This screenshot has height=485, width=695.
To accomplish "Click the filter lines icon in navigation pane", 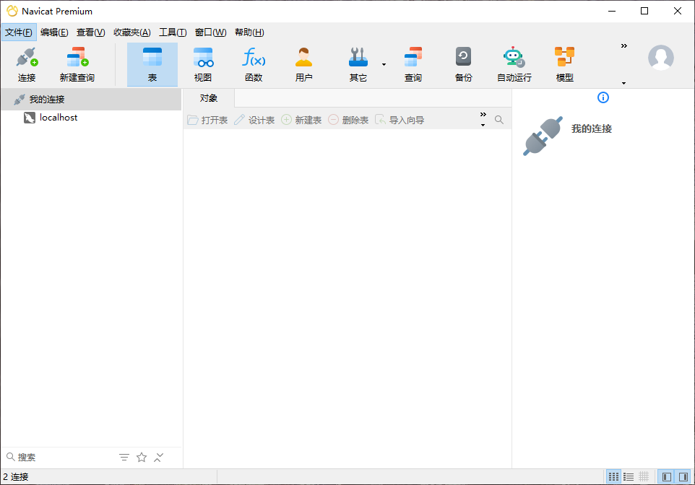I will [x=124, y=457].
